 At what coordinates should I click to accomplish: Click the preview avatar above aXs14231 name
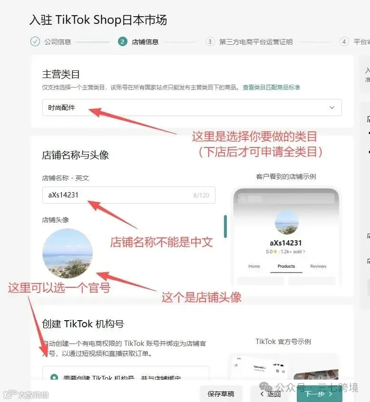(287, 222)
